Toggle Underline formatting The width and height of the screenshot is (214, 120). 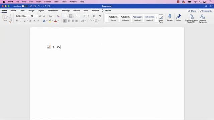coord(24,21)
